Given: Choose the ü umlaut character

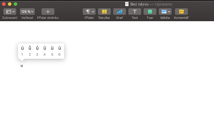Looking at the screenshot, I should point(44,48).
